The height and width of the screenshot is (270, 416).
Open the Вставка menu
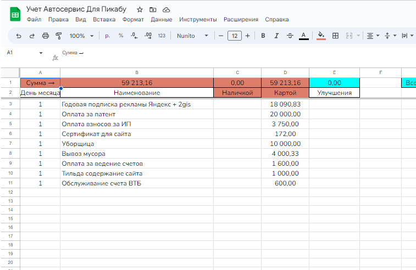pyautogui.click(x=104, y=20)
